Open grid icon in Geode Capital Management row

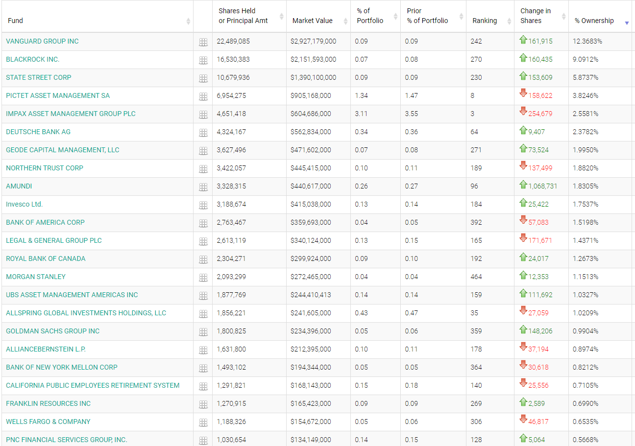[203, 151]
